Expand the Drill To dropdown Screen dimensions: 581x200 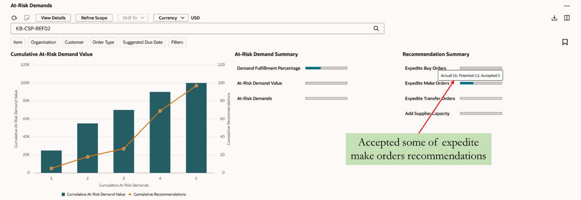[x=133, y=18]
